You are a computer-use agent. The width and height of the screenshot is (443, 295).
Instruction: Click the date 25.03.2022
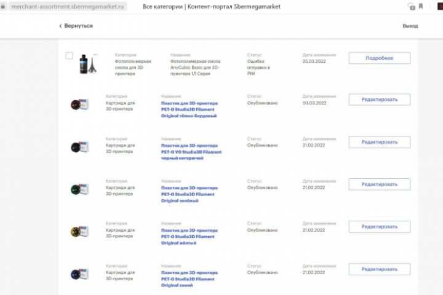314,61
